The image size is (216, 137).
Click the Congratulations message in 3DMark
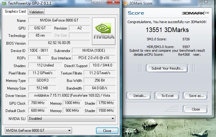click(x=167, y=22)
